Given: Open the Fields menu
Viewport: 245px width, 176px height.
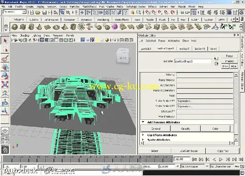Looking at the screenshot, I should tap(120, 7).
